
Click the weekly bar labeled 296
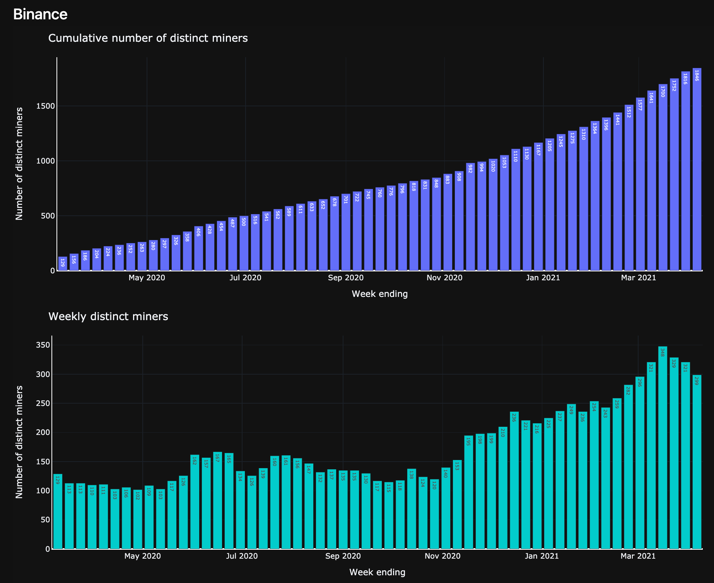(640, 463)
